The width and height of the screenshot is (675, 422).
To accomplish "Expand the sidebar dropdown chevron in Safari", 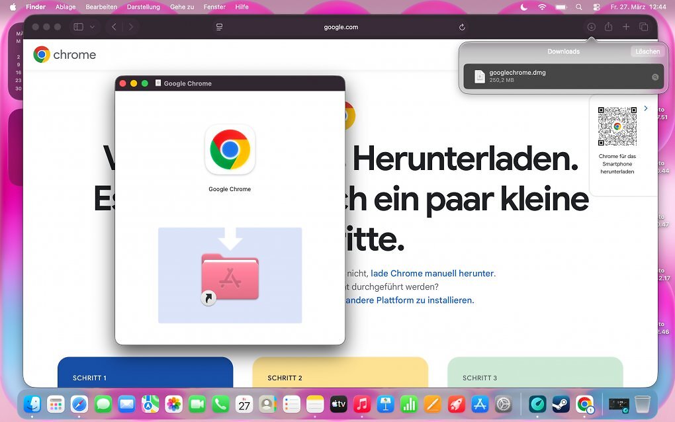I will [92, 26].
